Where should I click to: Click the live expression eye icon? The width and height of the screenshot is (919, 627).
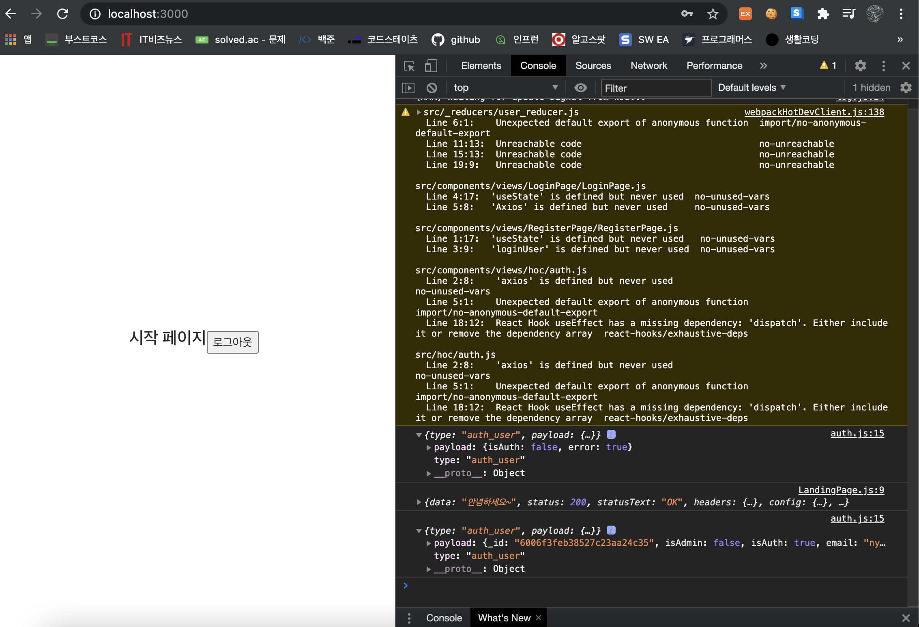tap(581, 88)
